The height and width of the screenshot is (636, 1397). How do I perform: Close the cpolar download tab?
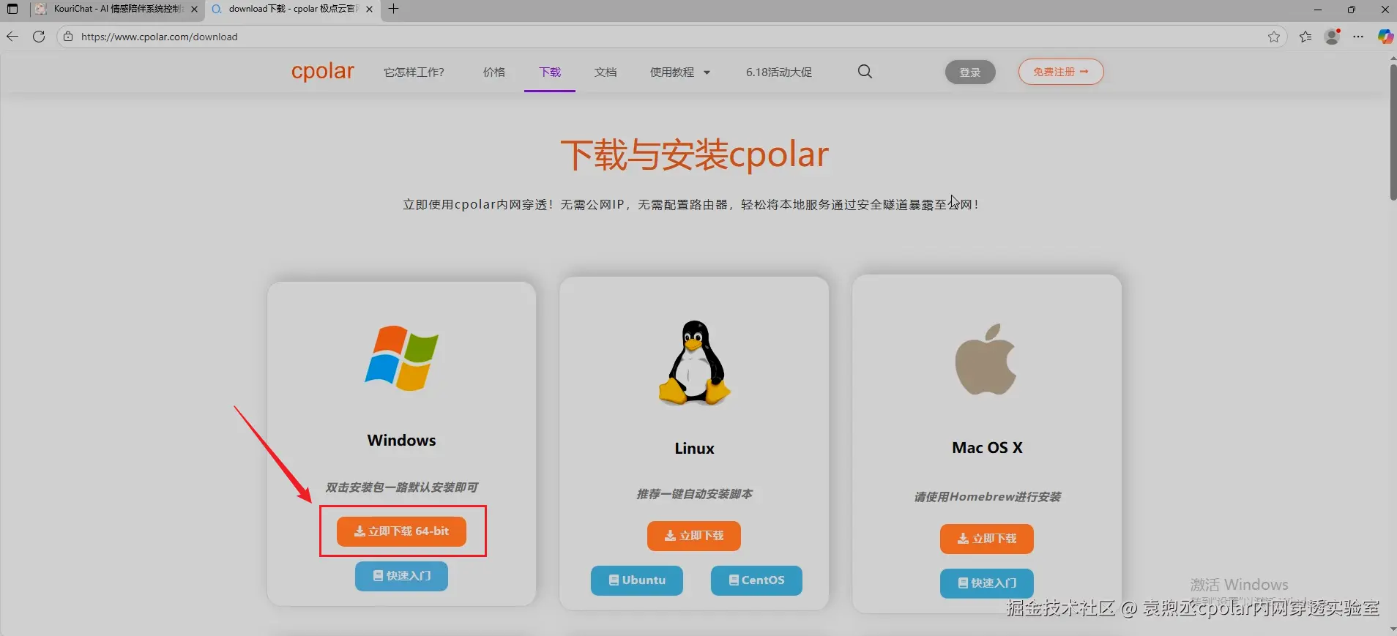coord(369,9)
